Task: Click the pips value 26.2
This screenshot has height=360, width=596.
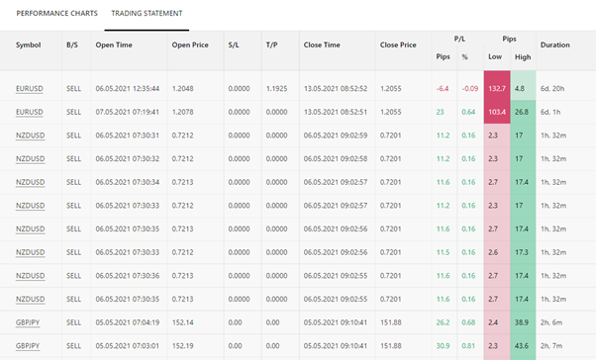Action: click(443, 322)
